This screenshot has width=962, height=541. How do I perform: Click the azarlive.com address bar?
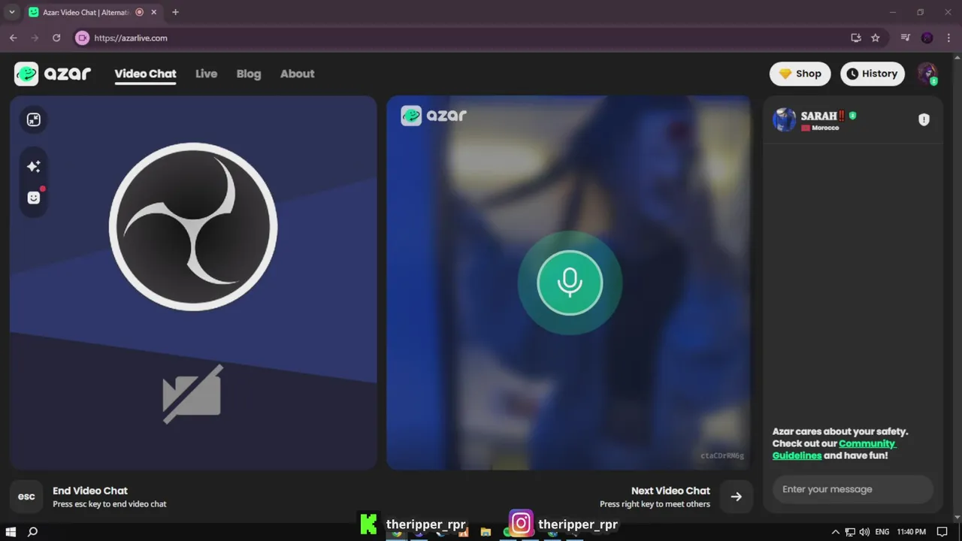pos(466,38)
